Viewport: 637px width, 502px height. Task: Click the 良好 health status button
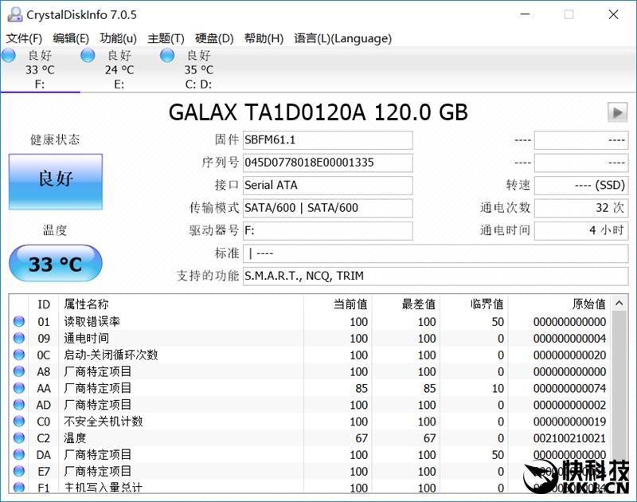[56, 182]
